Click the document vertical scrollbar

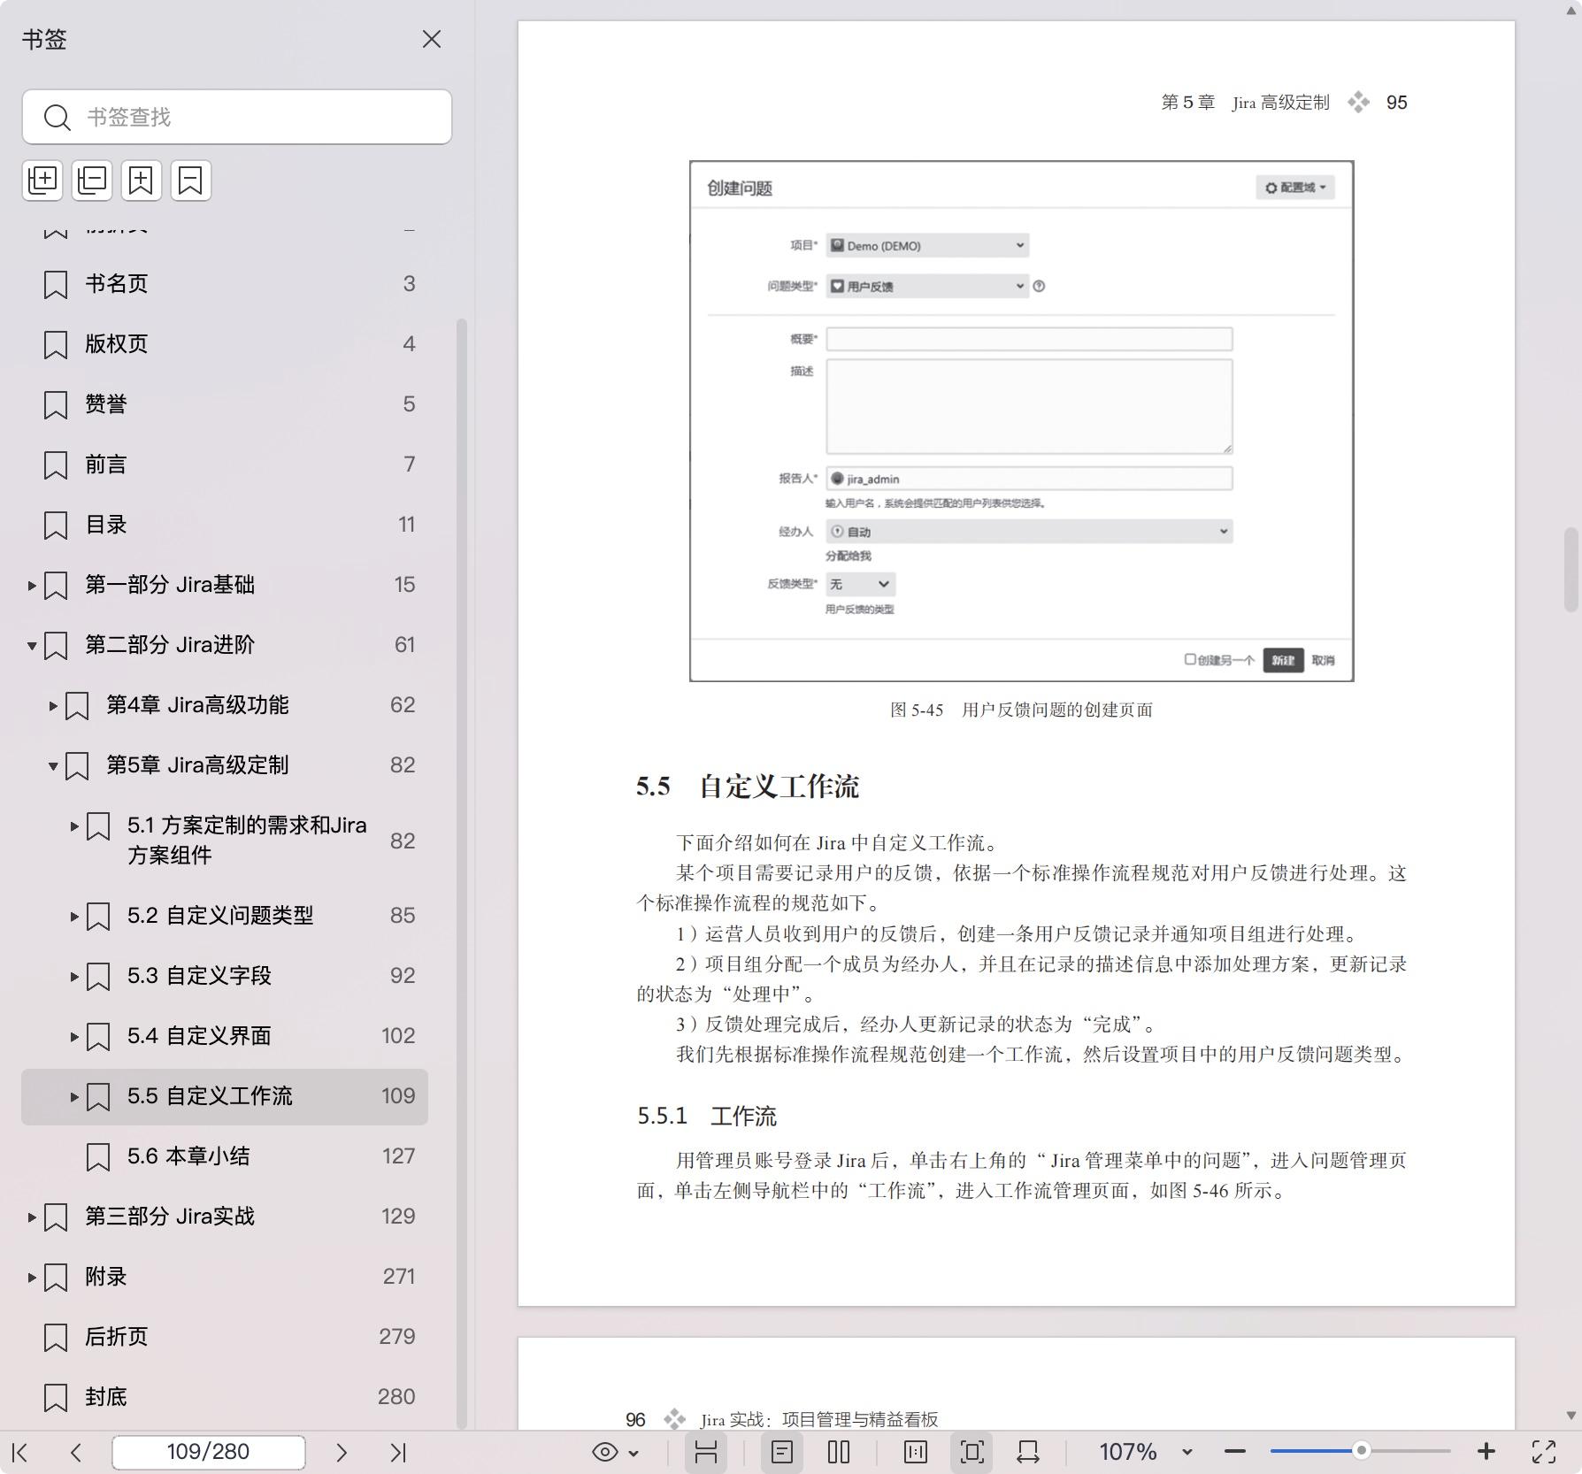coord(1571,570)
